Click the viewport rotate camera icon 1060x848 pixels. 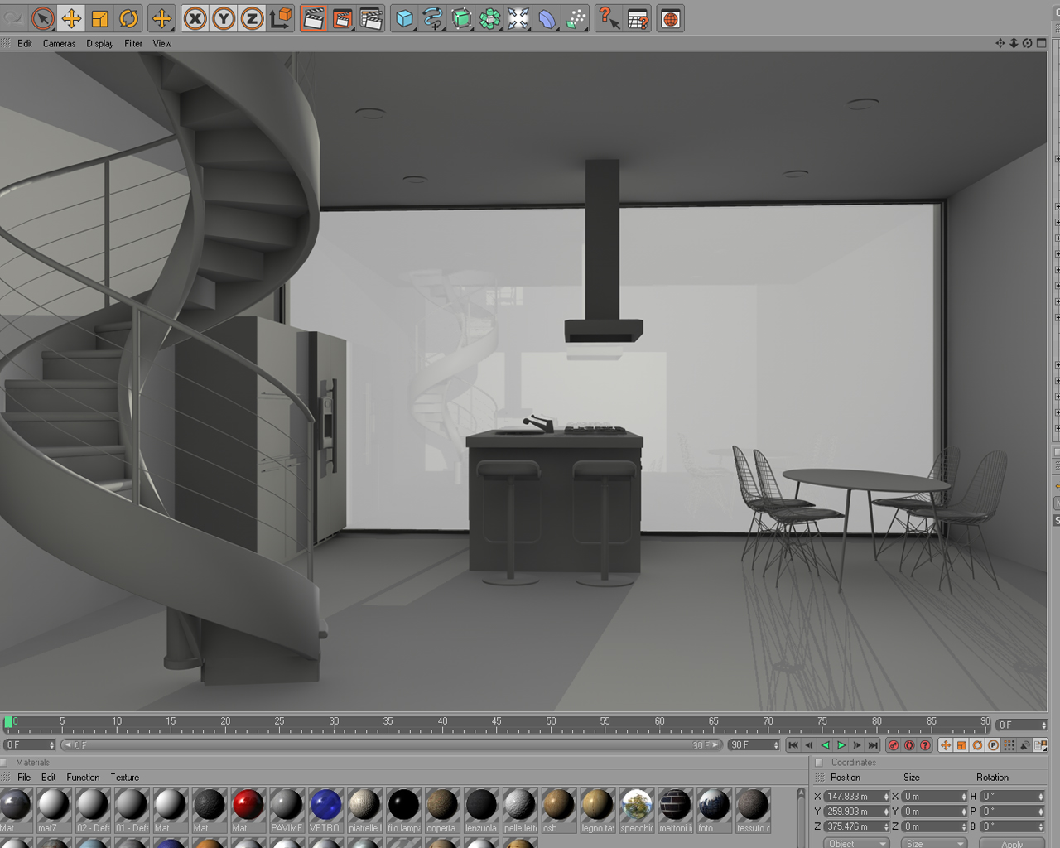pyautogui.click(x=1028, y=43)
